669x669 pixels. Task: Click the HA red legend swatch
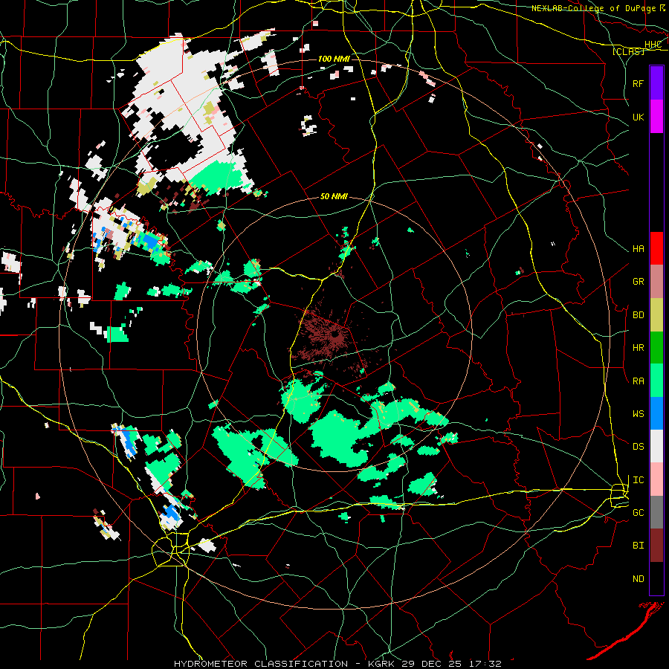pos(656,248)
